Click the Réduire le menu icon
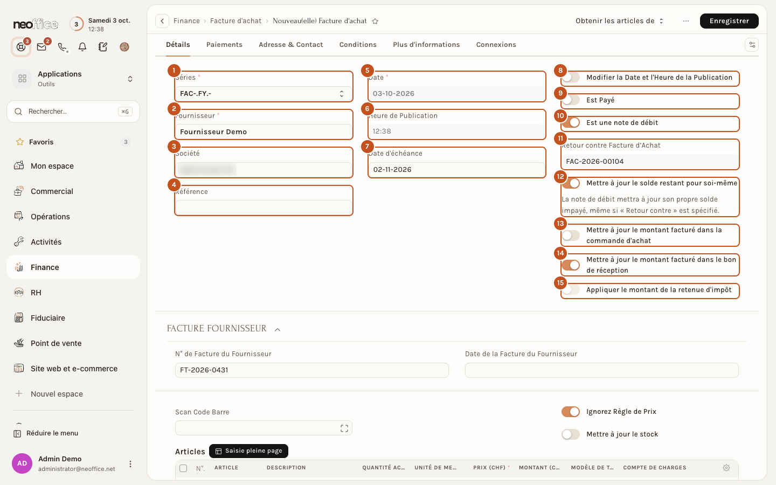776x485 pixels. 17,433
